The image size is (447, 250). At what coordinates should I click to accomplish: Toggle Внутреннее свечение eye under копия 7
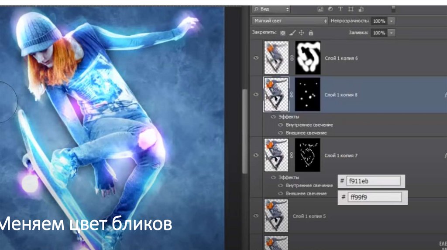click(x=281, y=185)
